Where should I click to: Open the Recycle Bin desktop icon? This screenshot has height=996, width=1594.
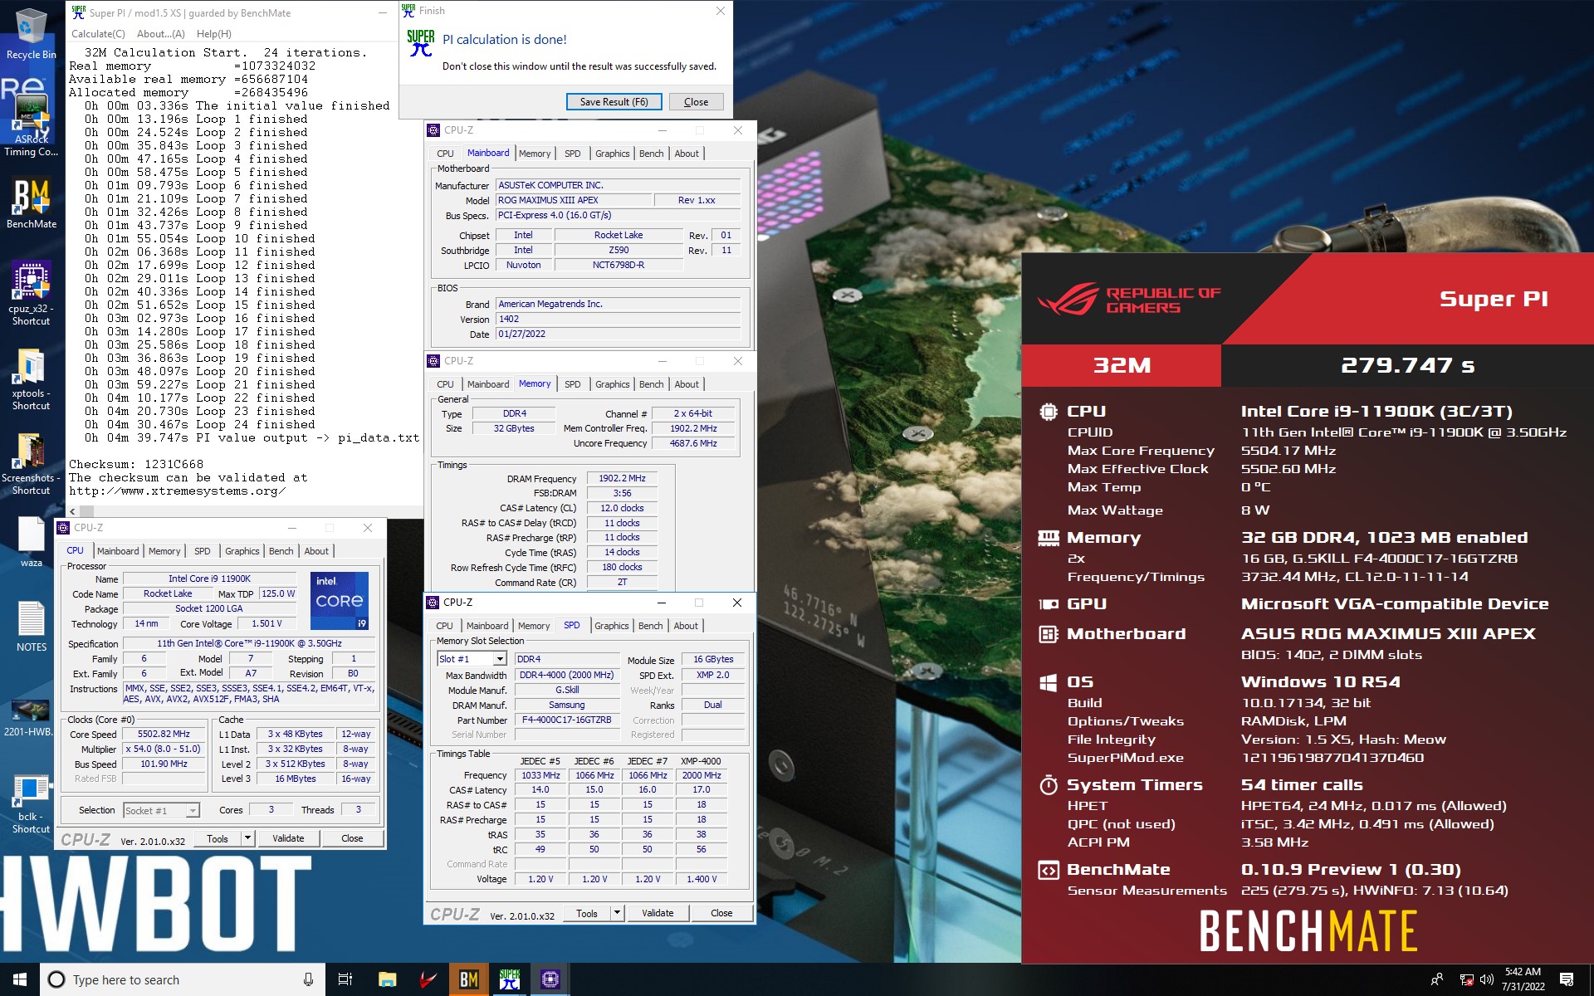(x=31, y=33)
